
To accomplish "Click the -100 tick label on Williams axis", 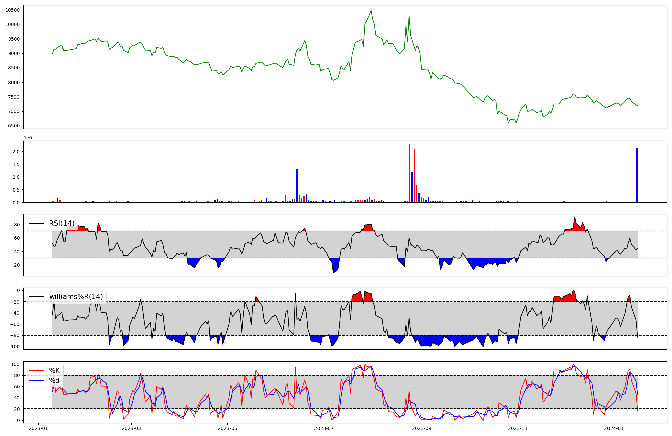I will (x=13, y=347).
